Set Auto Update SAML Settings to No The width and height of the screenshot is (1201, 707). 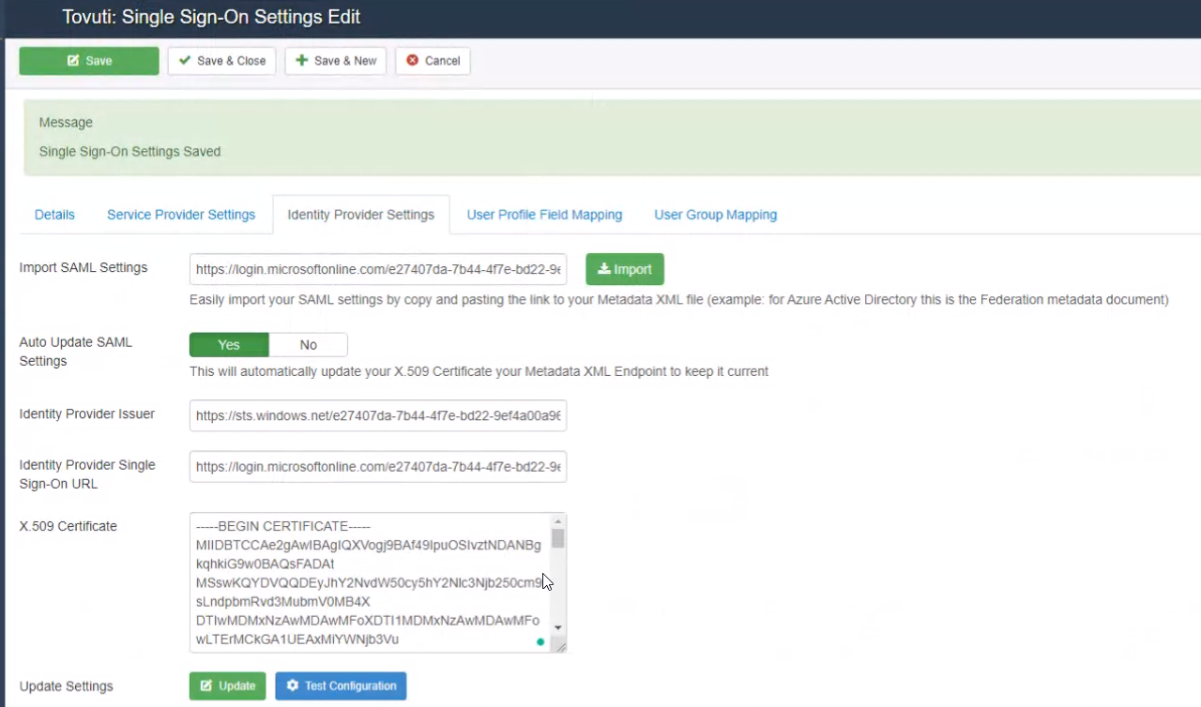coord(308,345)
